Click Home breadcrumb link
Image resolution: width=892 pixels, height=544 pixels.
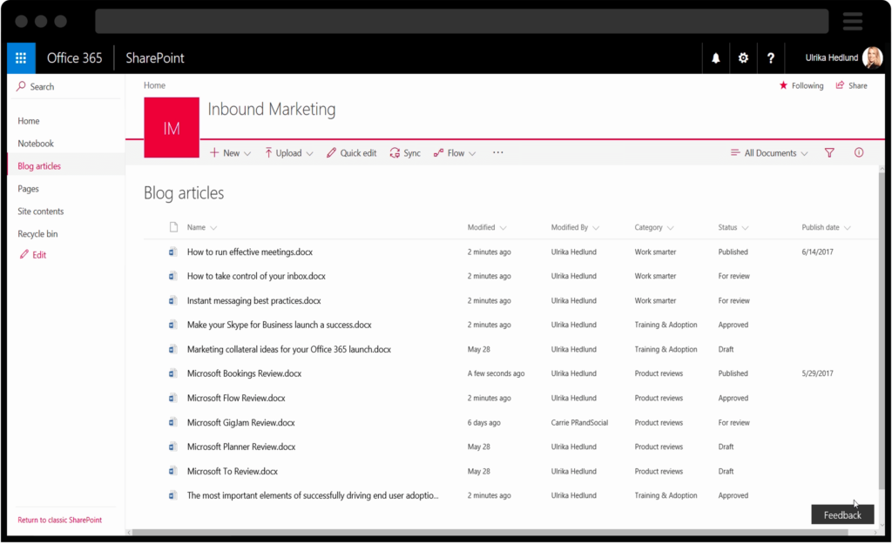coord(154,85)
